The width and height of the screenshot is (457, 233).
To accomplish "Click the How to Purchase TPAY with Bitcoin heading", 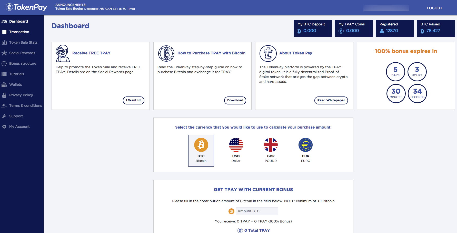I will 212,53.
